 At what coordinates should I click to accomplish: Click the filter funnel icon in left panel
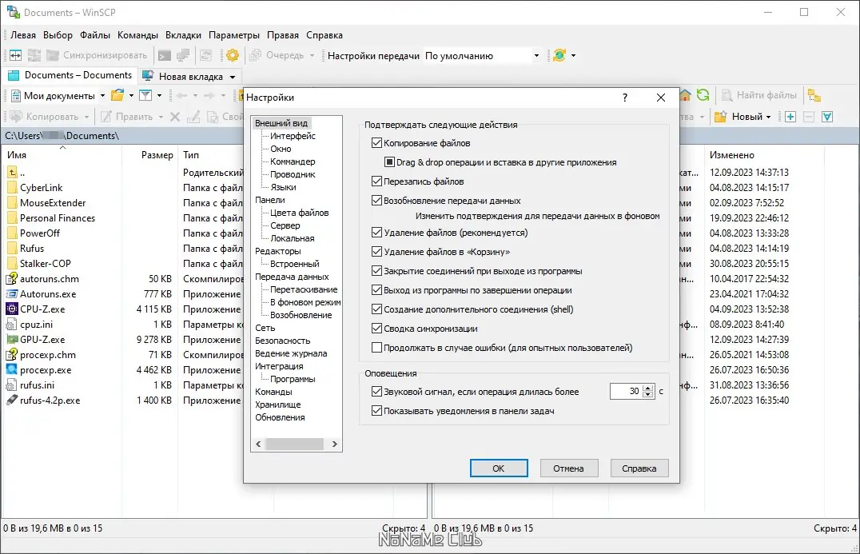(x=145, y=95)
